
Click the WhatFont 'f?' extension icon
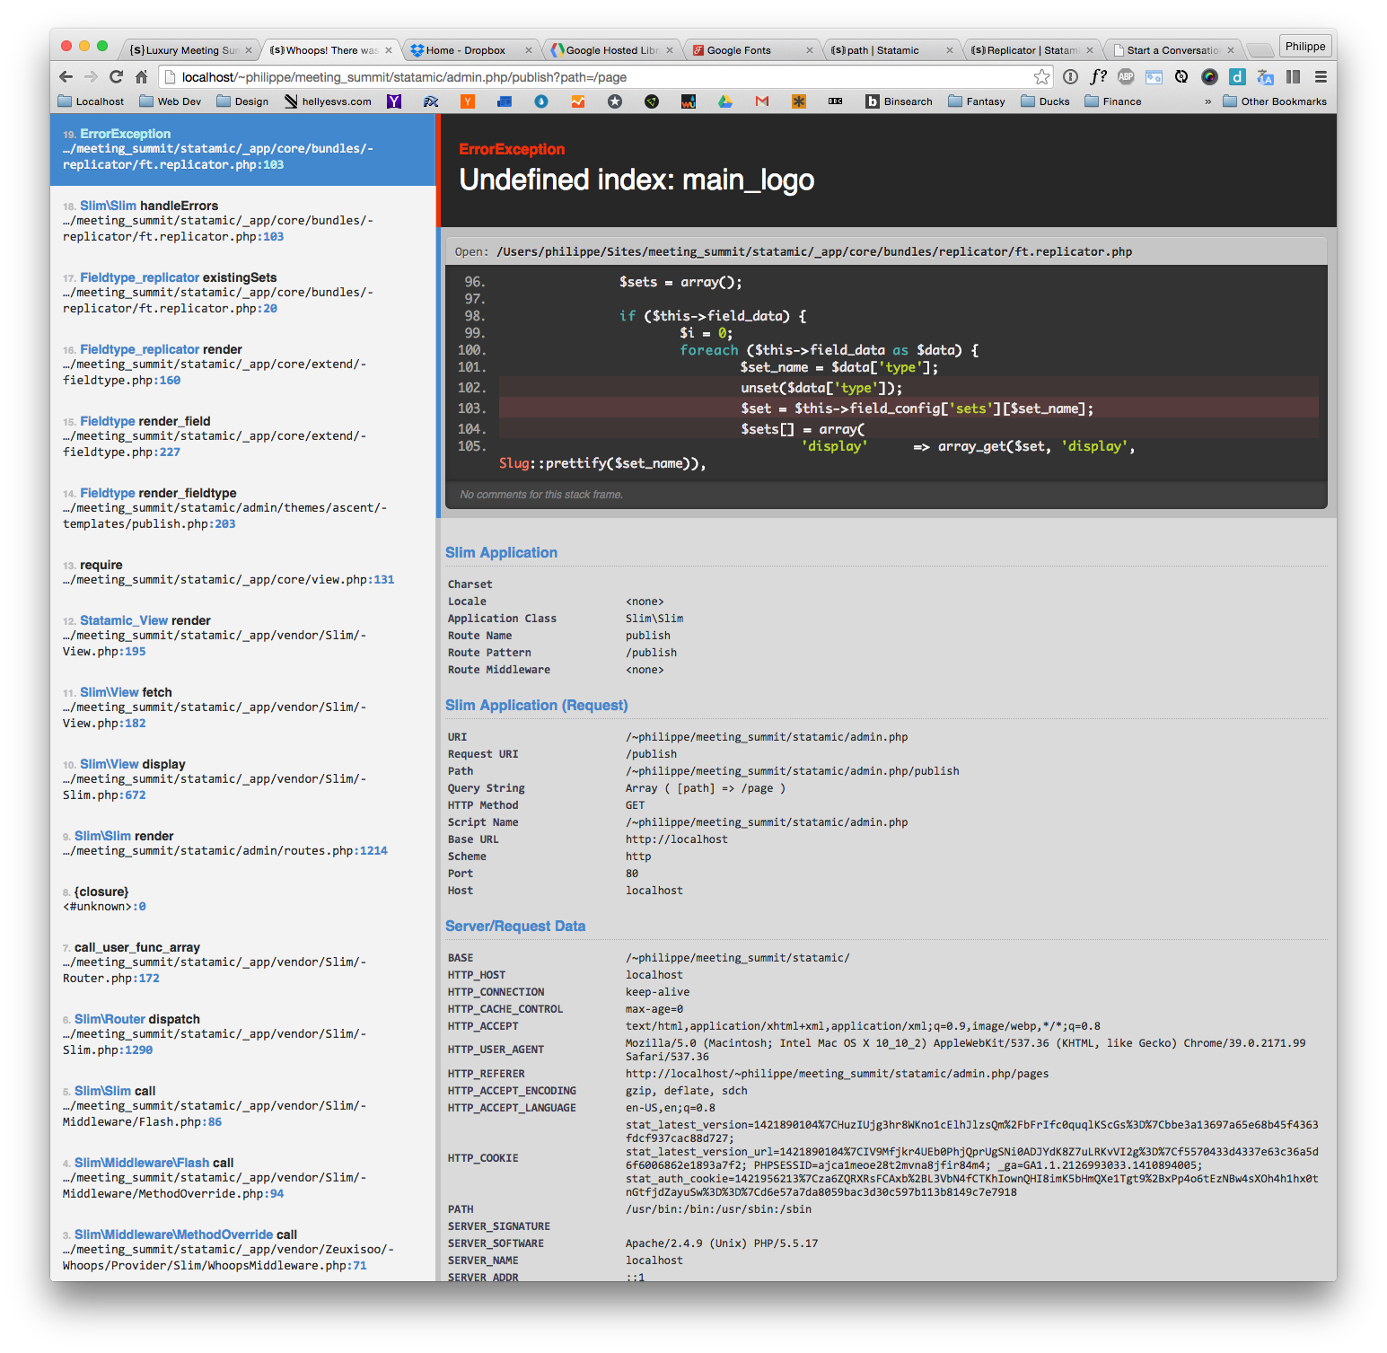pos(1098,77)
